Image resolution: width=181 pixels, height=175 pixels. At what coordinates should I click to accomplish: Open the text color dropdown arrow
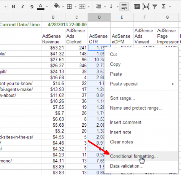(47, 7)
